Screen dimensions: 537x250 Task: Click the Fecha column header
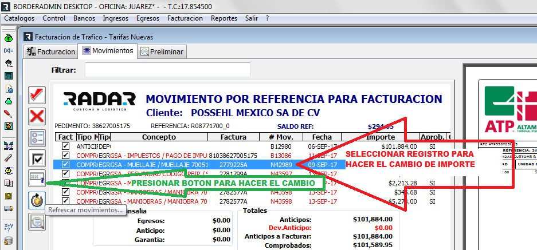(x=322, y=137)
